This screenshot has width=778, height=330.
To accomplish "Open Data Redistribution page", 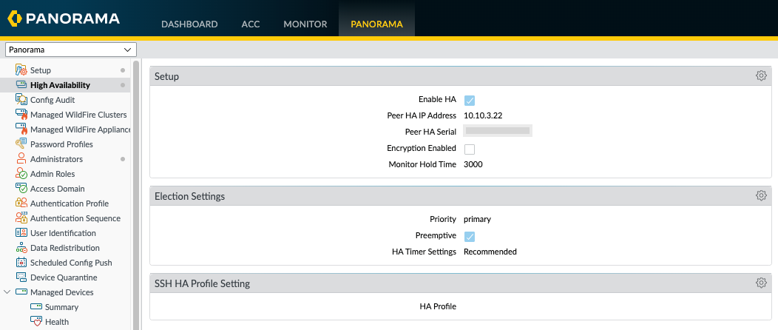I will point(65,248).
